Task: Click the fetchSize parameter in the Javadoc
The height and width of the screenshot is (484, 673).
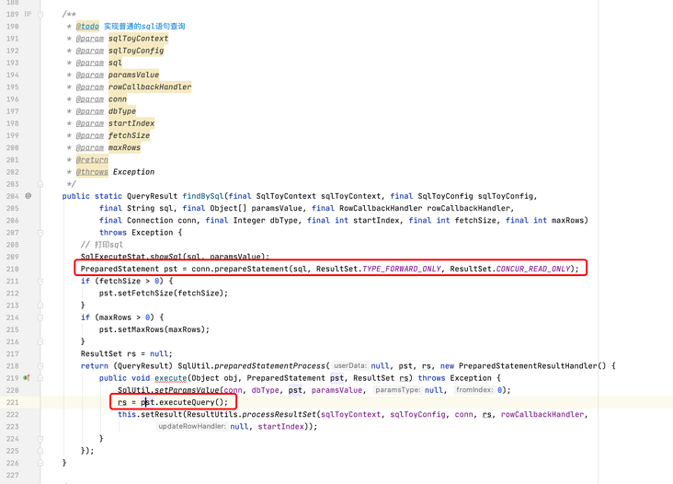Action: tap(129, 135)
